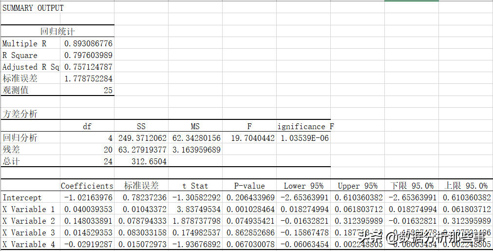Viewport: 493px width, 251px height.
Task: Click the observations count 25
Action: click(108, 90)
